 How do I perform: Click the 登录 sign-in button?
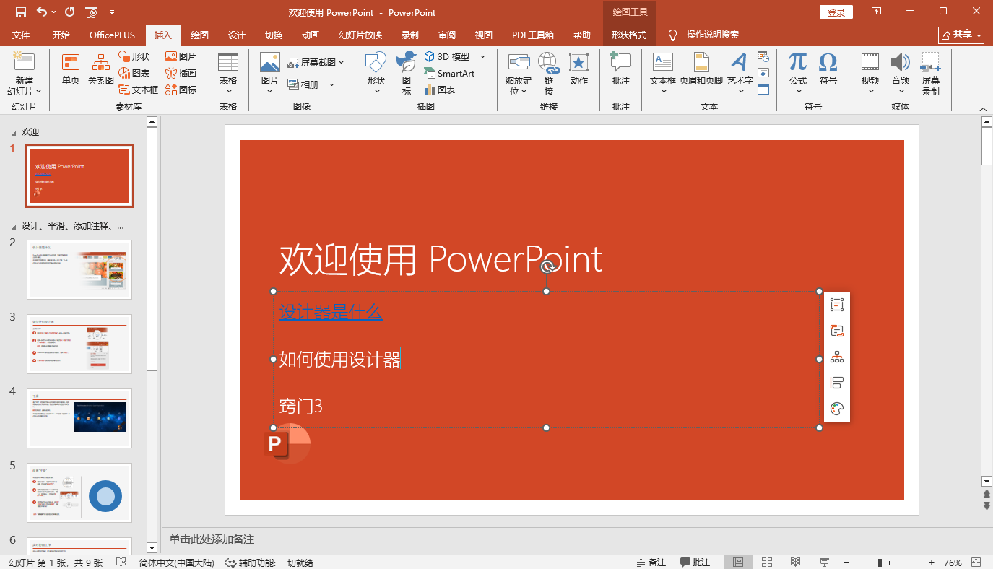[x=836, y=12]
